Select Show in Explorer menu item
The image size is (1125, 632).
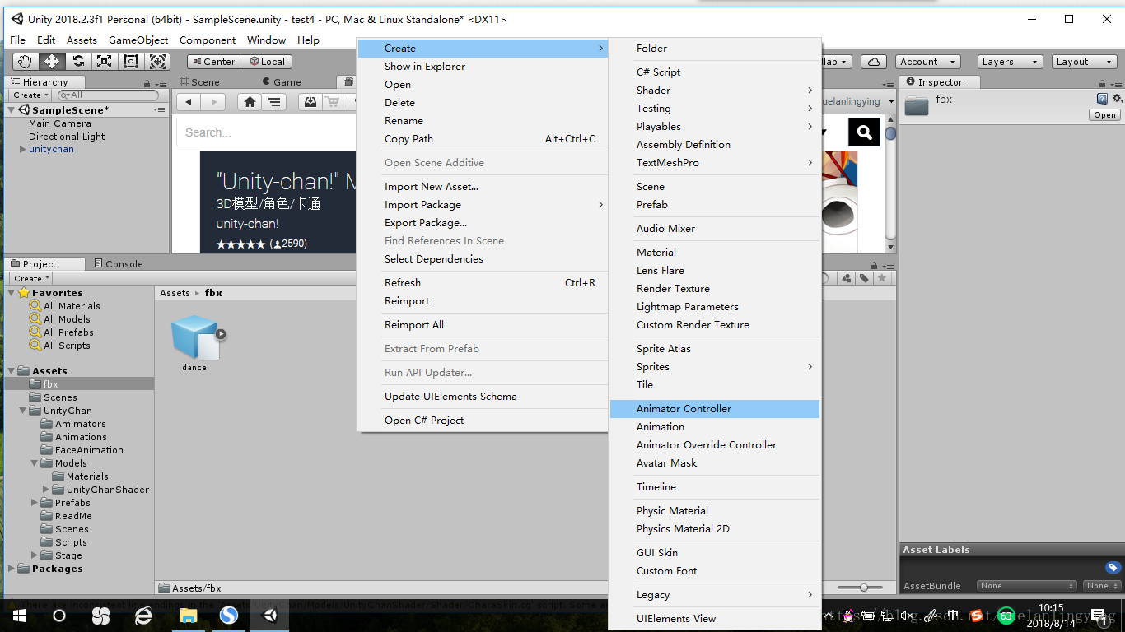coord(482,66)
